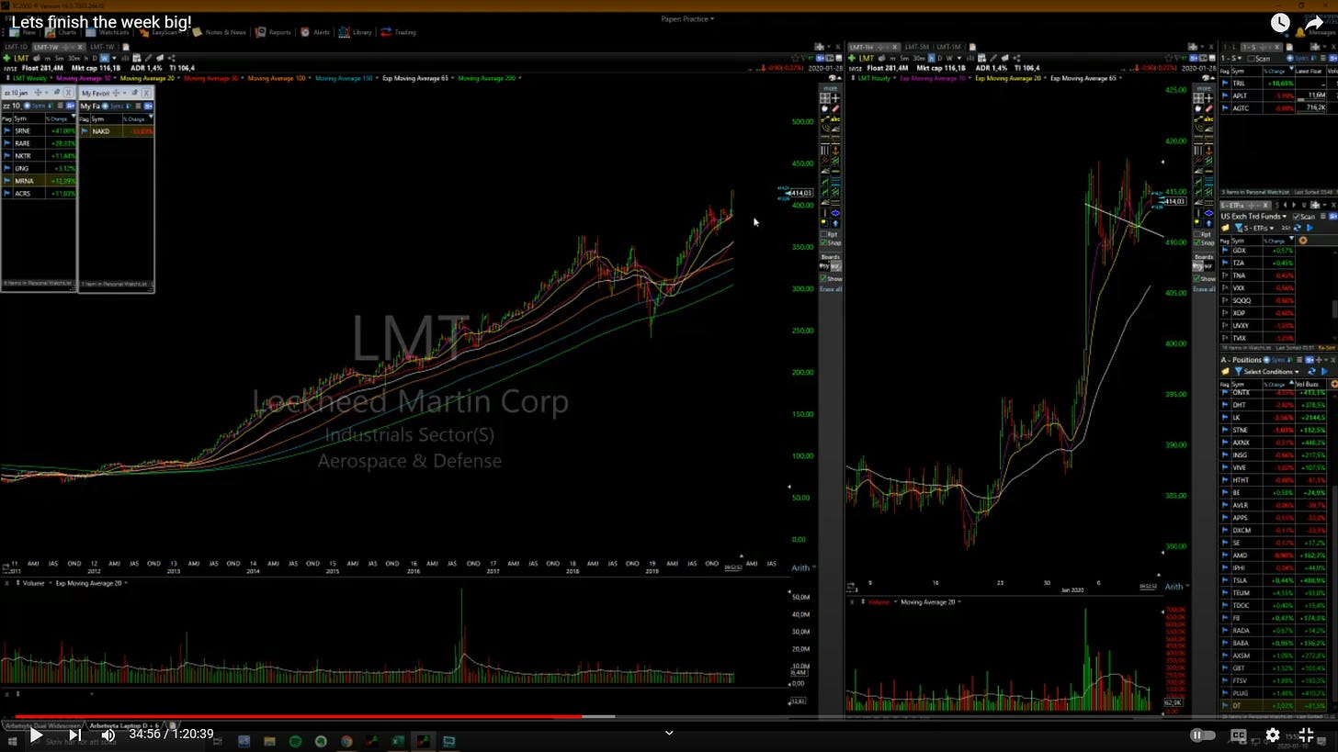Click Erase all in right drawing toolbar
The width and height of the screenshot is (1338, 752).
coord(1203,289)
